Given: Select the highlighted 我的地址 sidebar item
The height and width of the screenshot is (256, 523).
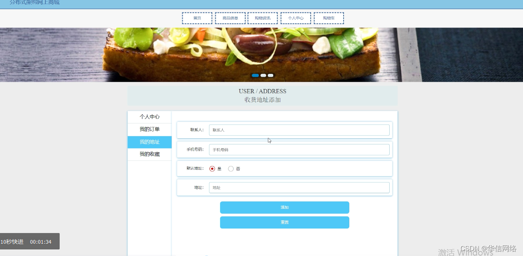Looking at the screenshot, I should click(149, 142).
